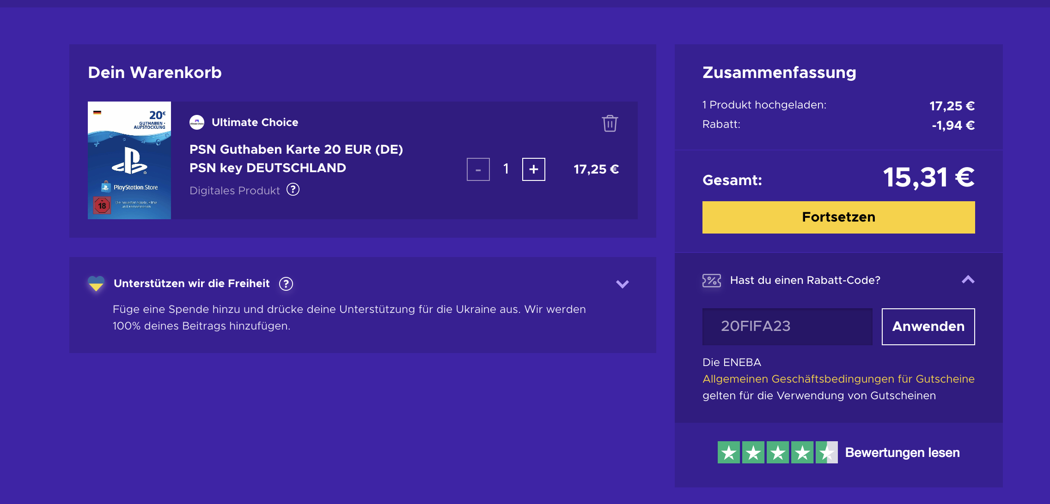Click the 1 Produkt hochgeladen label
Screen dimensions: 1050x504
click(764, 105)
